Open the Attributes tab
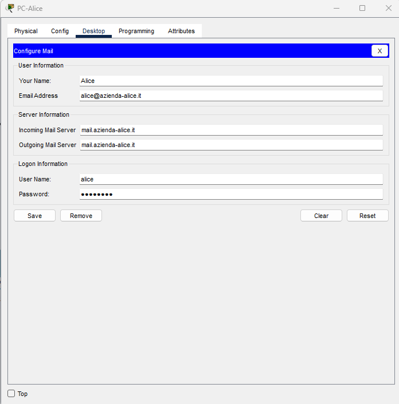This screenshot has height=404, width=399. point(181,31)
